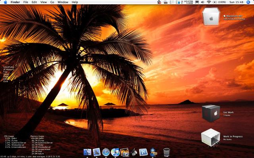This screenshot has height=158, width=254.
Task: Open the Trash in the Dock
Action: click(x=167, y=152)
